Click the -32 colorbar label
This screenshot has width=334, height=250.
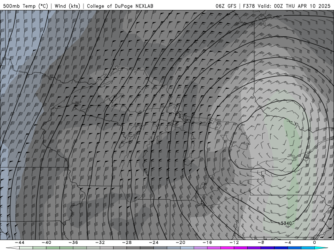[x=100, y=242]
